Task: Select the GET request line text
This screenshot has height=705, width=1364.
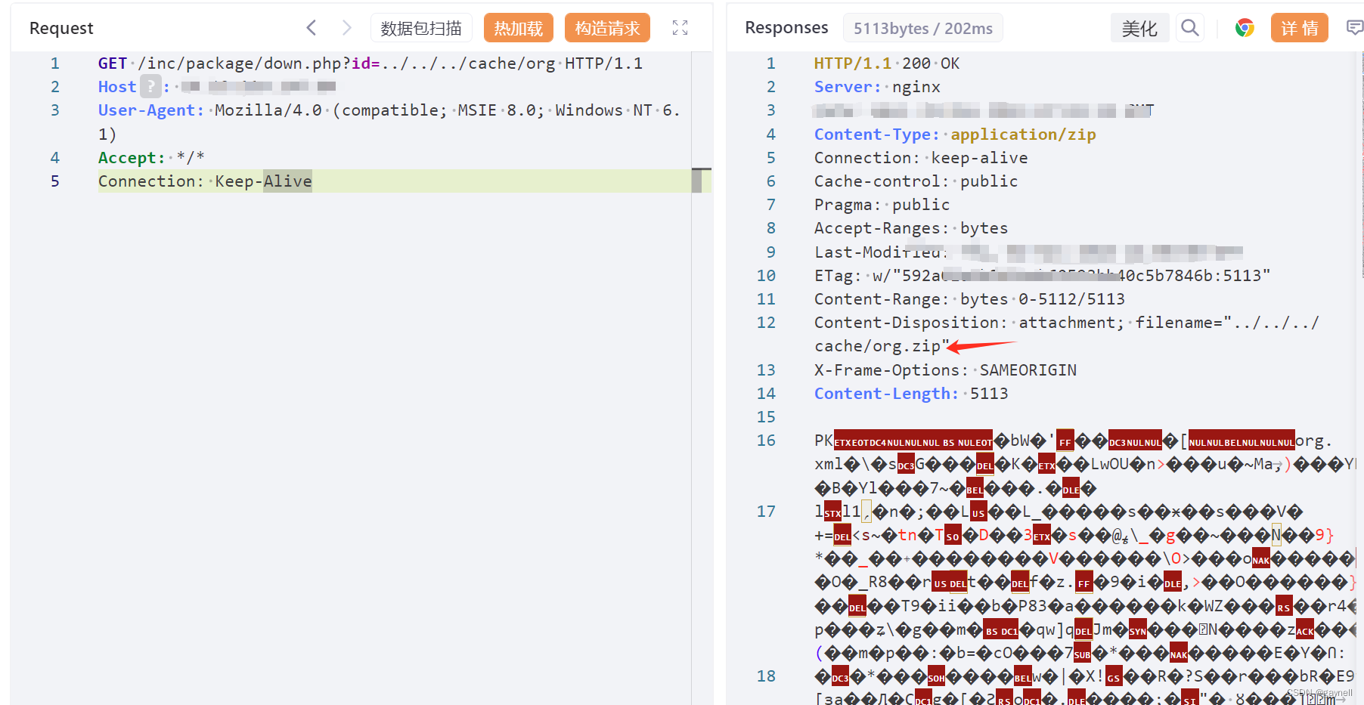Action: pos(370,63)
